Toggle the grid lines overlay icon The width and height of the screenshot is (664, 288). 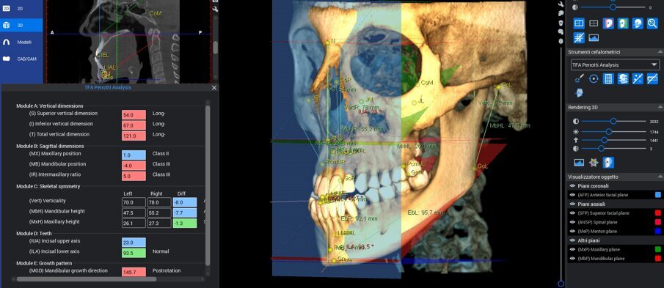pyautogui.click(x=579, y=37)
